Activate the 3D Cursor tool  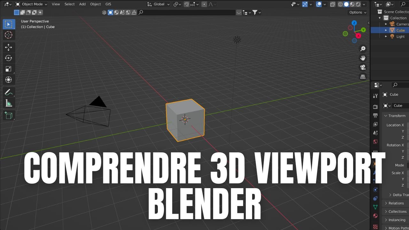(8, 35)
